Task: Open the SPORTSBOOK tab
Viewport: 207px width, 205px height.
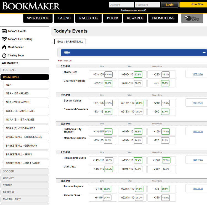Action: tap(38, 18)
